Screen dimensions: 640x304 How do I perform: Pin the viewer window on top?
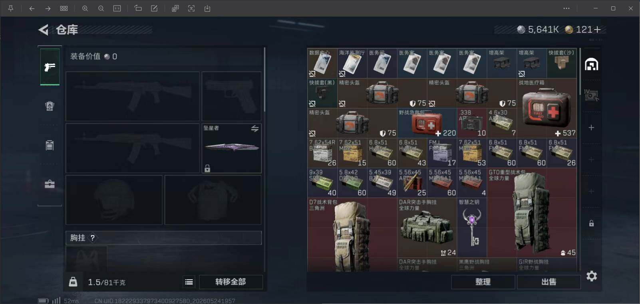coord(11,8)
